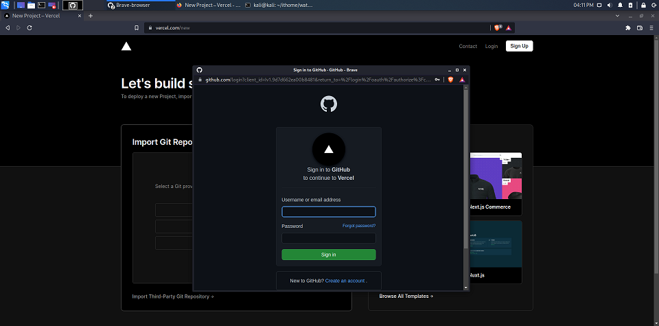Screen dimensions: 659x326
Task: Open the Forgot password? link
Action: click(x=359, y=226)
